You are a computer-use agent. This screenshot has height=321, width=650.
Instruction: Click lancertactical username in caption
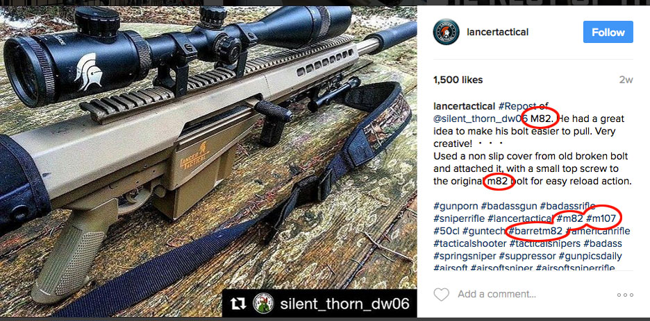[465, 106]
